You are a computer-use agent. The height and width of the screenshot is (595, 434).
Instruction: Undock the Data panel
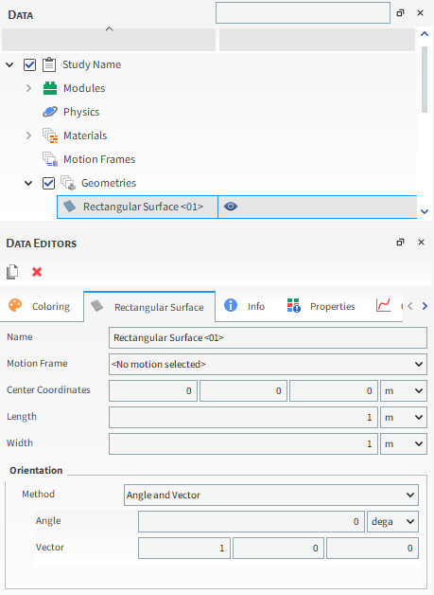pos(400,13)
